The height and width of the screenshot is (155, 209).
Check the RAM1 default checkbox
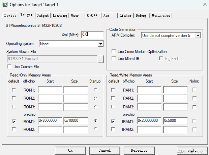click(113, 90)
